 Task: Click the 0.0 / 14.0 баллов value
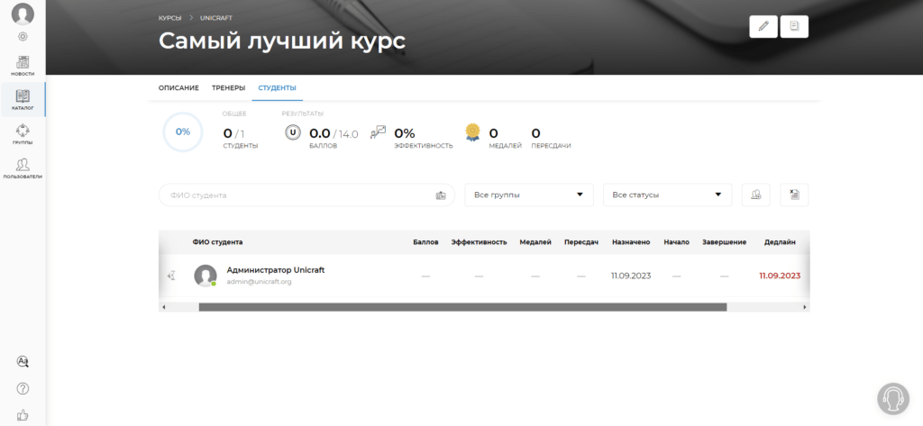(x=334, y=133)
